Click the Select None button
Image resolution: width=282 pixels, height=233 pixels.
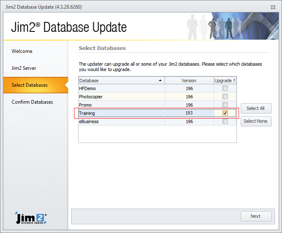click(256, 121)
